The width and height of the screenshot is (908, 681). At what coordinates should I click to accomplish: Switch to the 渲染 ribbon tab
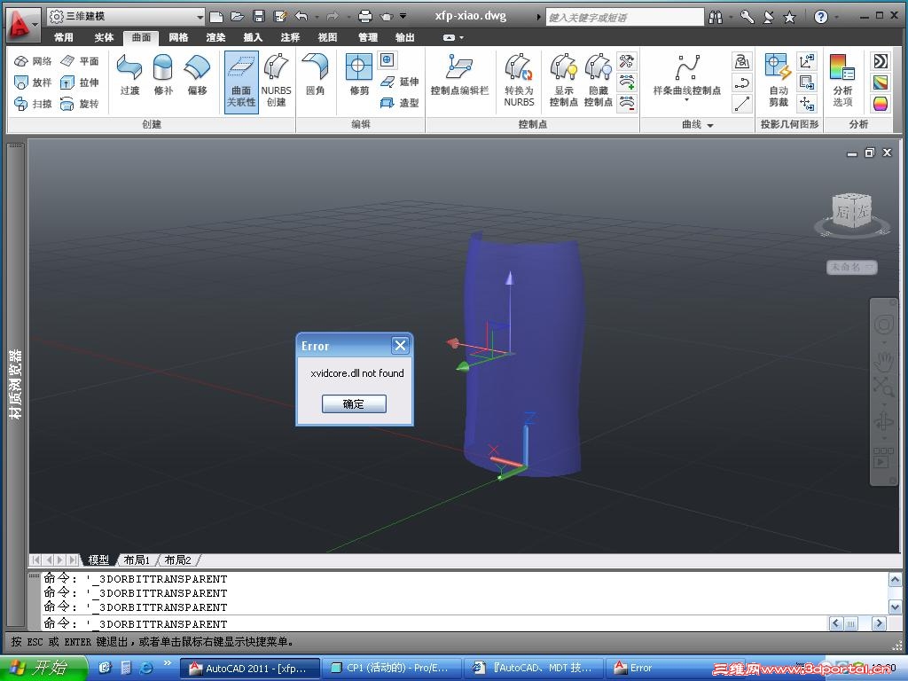coord(215,37)
